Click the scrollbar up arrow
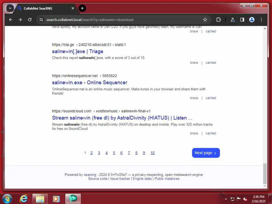 [x=265, y=28]
